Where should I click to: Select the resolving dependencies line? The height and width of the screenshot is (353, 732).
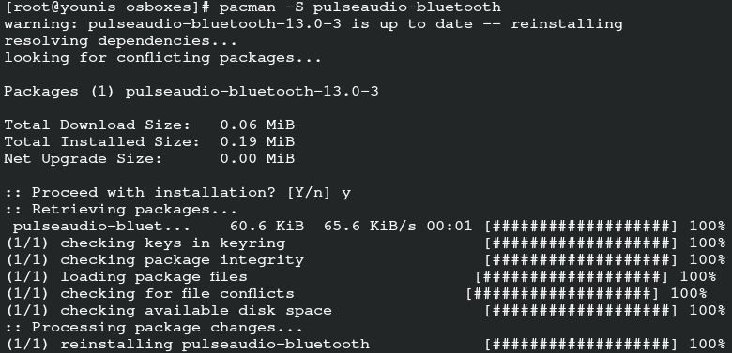[x=121, y=41]
